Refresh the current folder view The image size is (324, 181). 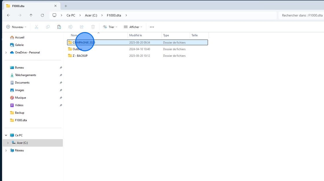(42, 15)
